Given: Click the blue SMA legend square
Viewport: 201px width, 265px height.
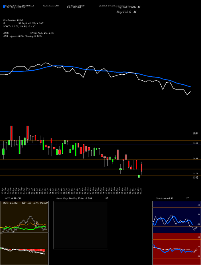Looking at the screenshot, I should click(4, 6).
